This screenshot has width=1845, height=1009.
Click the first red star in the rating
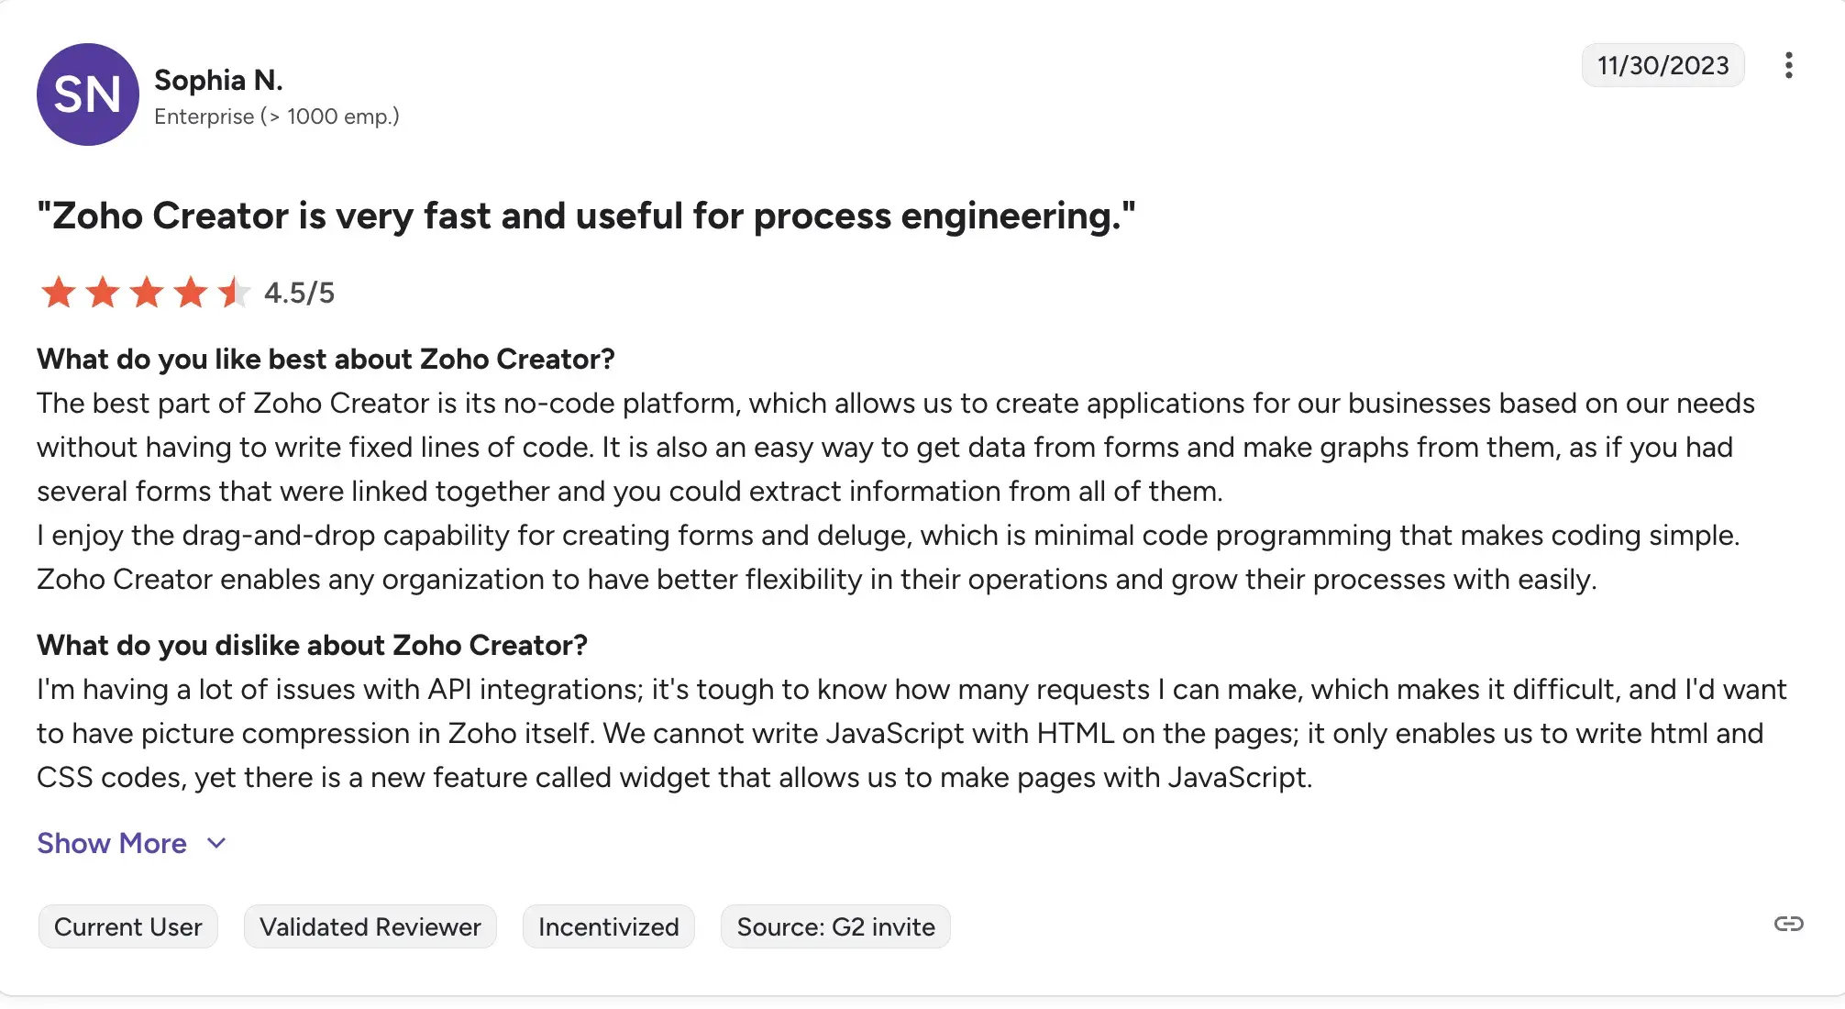coord(58,292)
